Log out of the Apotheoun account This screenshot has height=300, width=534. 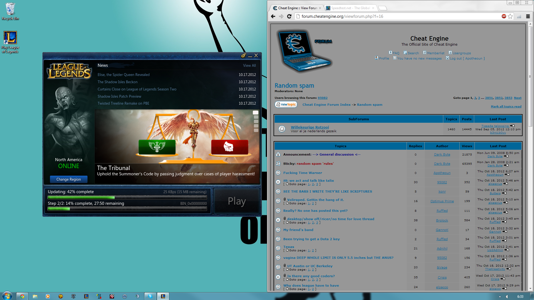coord(465,58)
